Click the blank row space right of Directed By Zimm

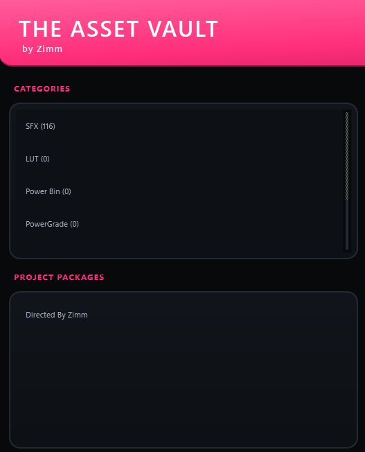click(x=220, y=315)
